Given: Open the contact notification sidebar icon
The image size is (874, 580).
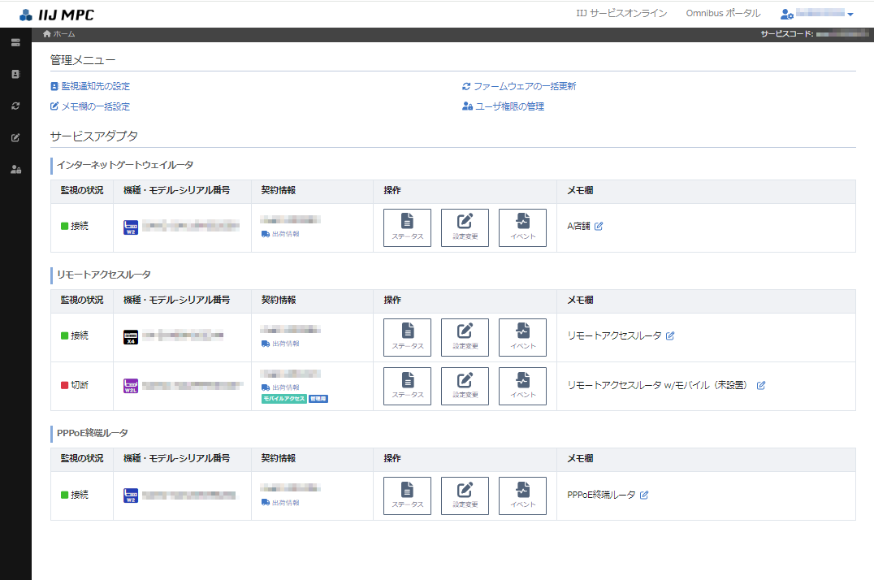Looking at the screenshot, I should (15, 74).
